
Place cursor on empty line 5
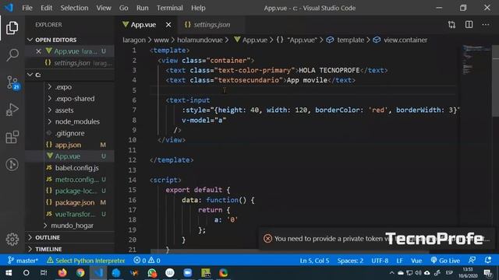[303, 90]
